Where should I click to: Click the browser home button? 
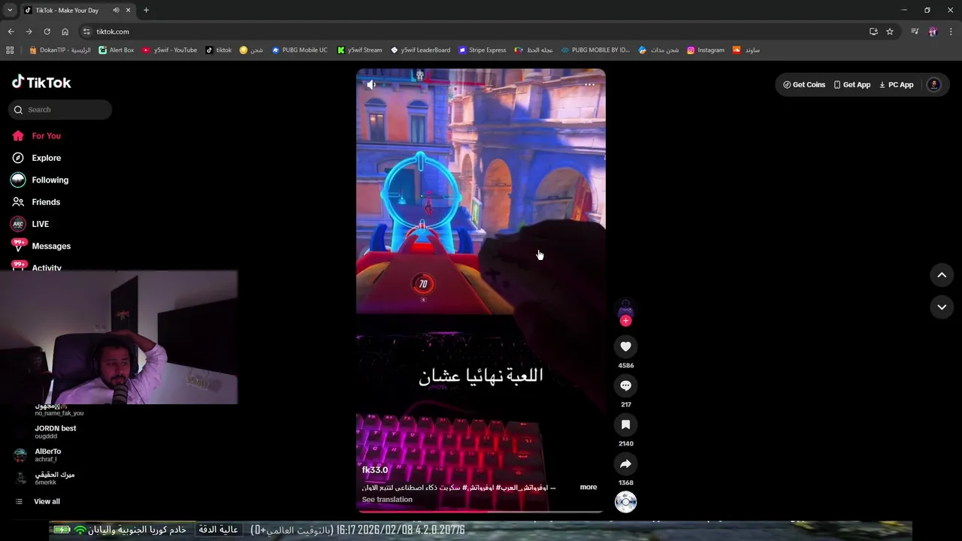pyautogui.click(x=65, y=32)
